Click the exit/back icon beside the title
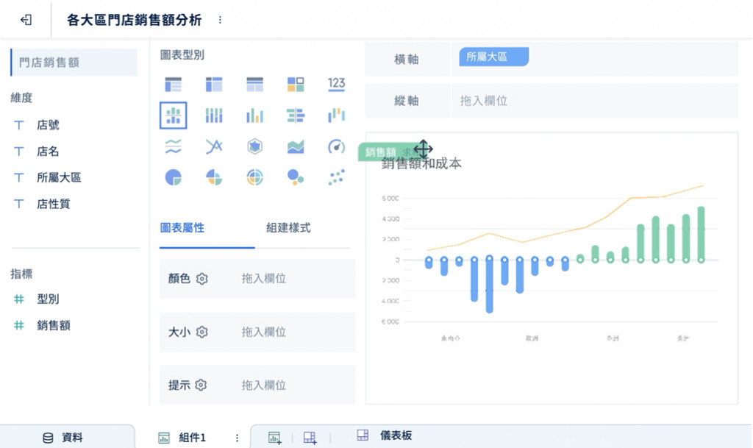The width and height of the screenshot is (753, 448). coord(26,20)
